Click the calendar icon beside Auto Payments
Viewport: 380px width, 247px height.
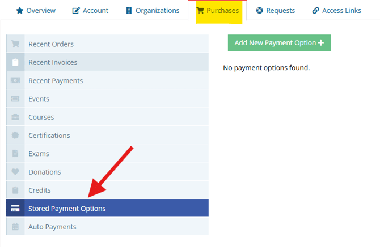[x=15, y=227]
